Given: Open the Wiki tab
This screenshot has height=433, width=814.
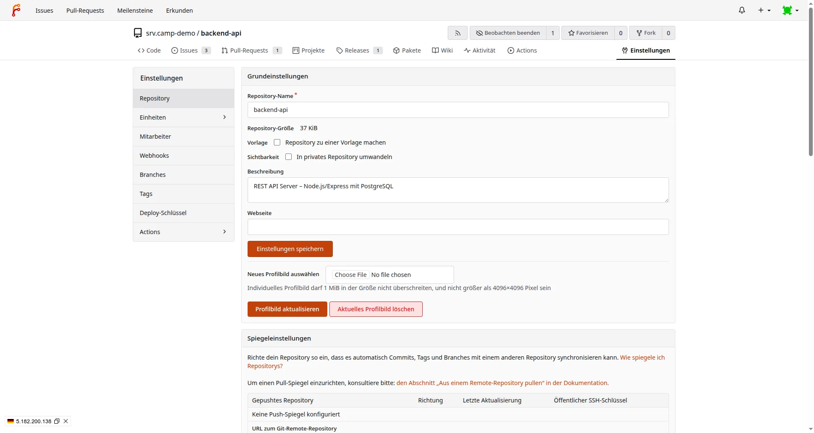Looking at the screenshot, I should (442, 50).
